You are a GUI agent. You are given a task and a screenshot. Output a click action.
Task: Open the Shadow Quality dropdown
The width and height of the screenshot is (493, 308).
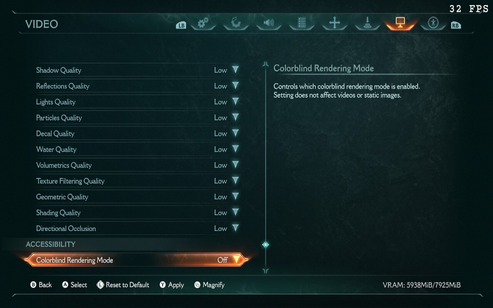[235, 70]
